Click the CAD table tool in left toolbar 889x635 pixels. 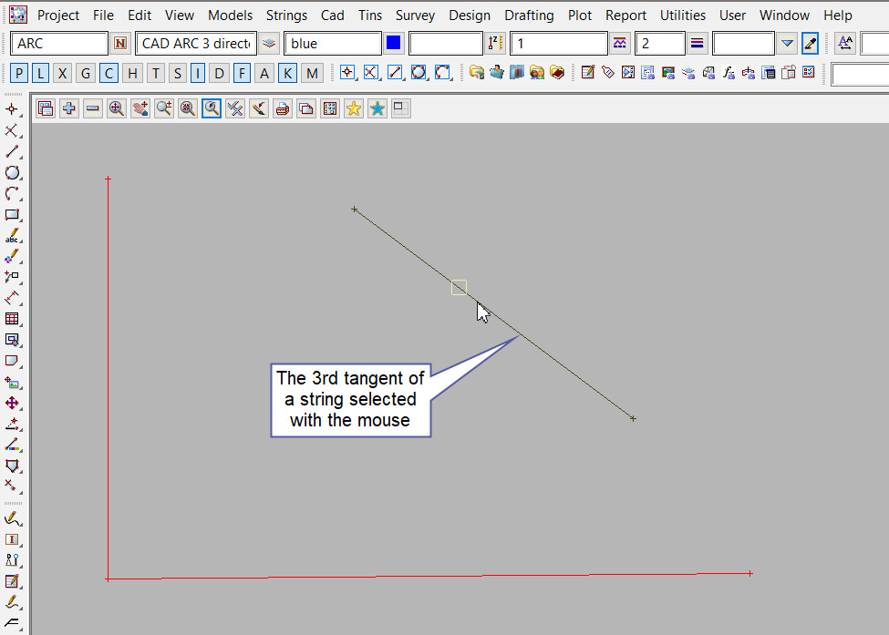[12, 320]
